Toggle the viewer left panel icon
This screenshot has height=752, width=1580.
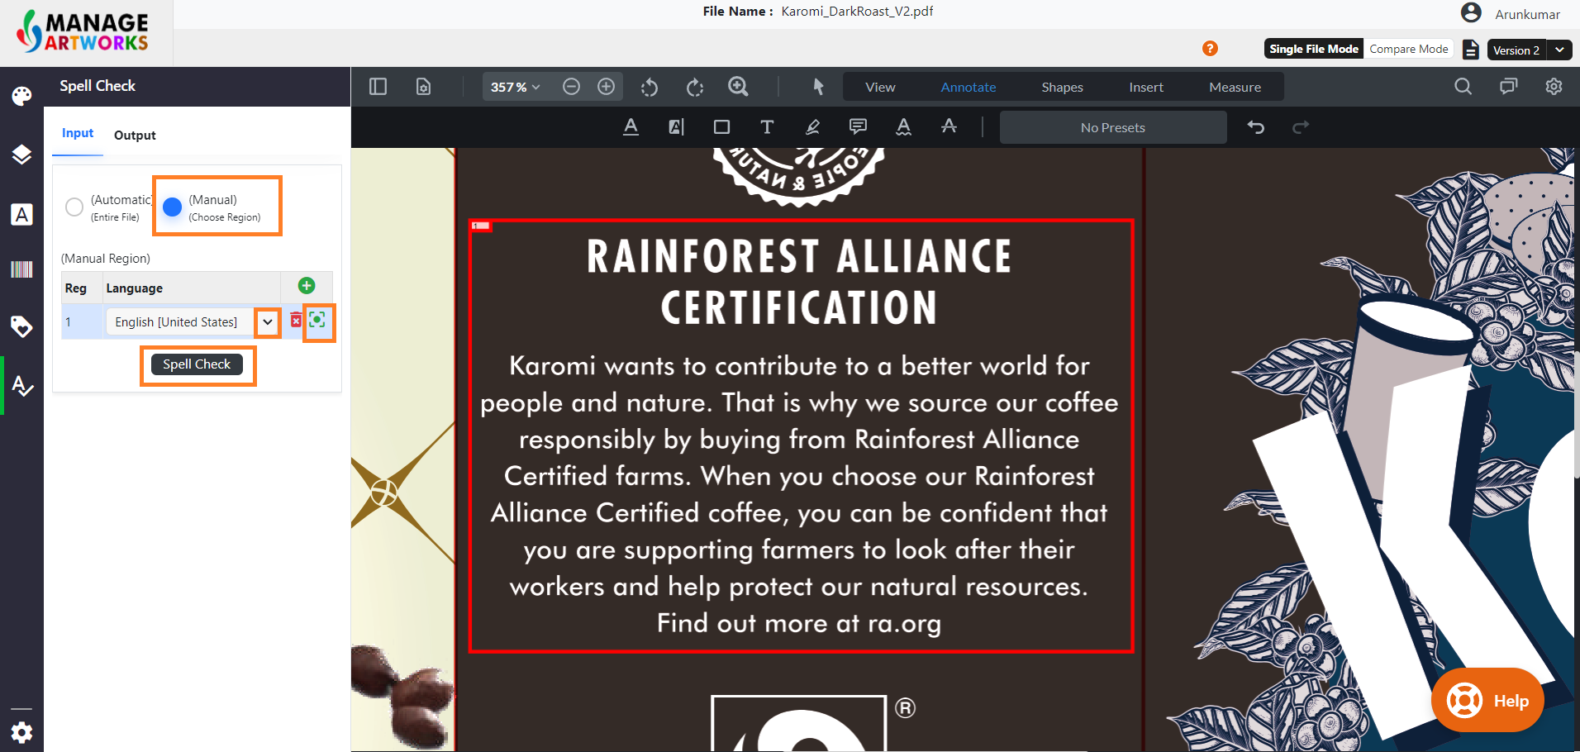[x=378, y=87]
